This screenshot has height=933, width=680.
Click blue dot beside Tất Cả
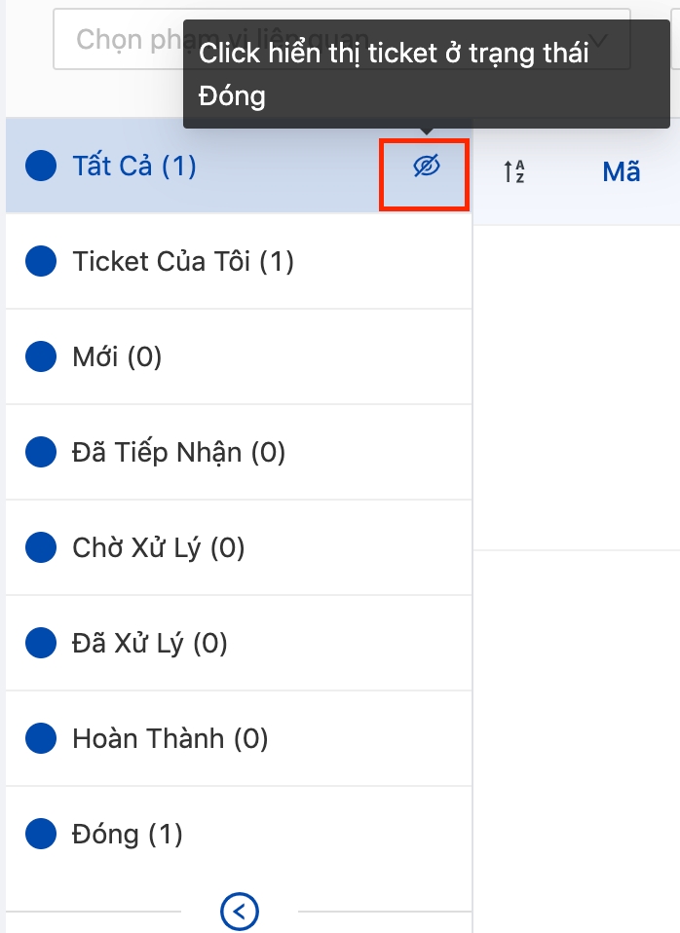coord(41,166)
